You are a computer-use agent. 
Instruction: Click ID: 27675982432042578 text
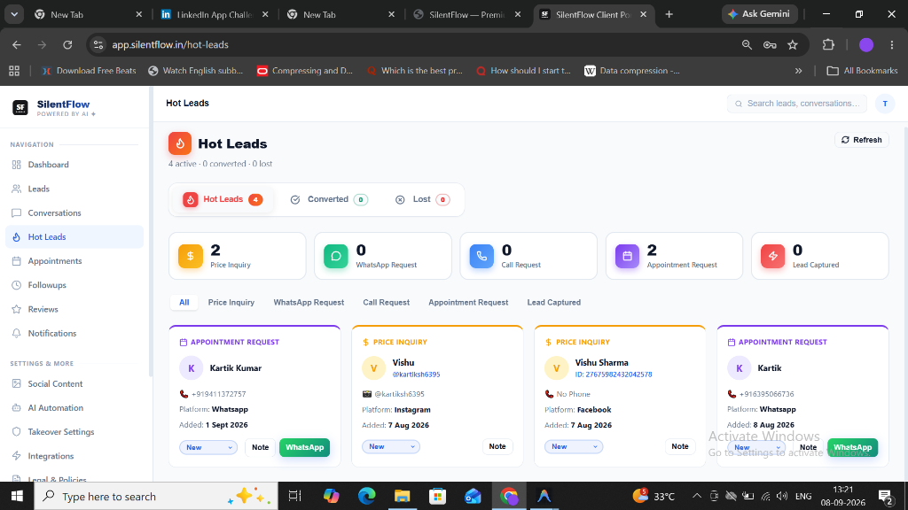pyautogui.click(x=614, y=375)
